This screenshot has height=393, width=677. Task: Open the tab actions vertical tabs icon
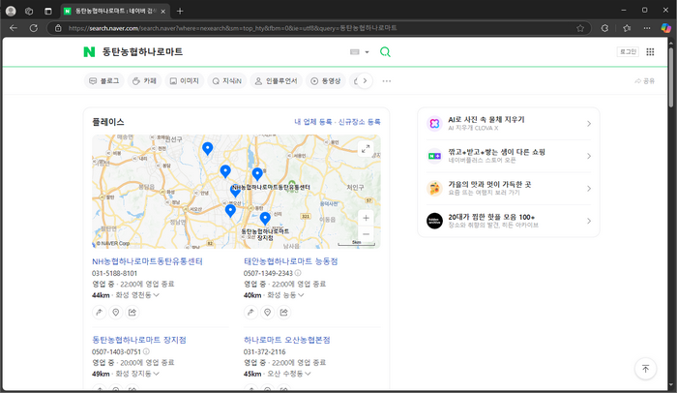[48, 12]
